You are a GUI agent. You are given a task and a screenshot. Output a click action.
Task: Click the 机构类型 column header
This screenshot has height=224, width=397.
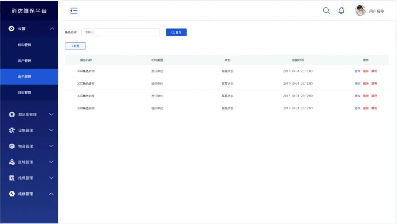(x=157, y=60)
